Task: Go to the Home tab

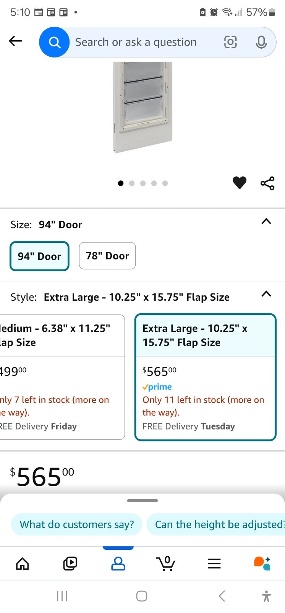Action: click(23, 564)
